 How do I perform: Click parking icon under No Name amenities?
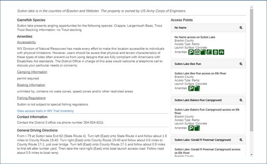(x=191, y=52)
